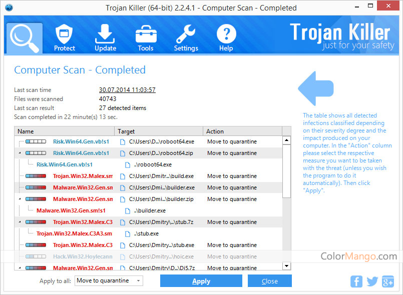Click the severity bar in the first roboot64.exe row
Image resolution: width=403 pixels, height=295 pixels.
[x=36, y=141]
